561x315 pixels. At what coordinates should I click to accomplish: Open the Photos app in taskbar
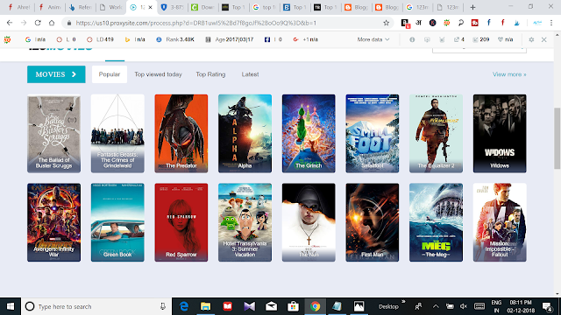[359, 306]
